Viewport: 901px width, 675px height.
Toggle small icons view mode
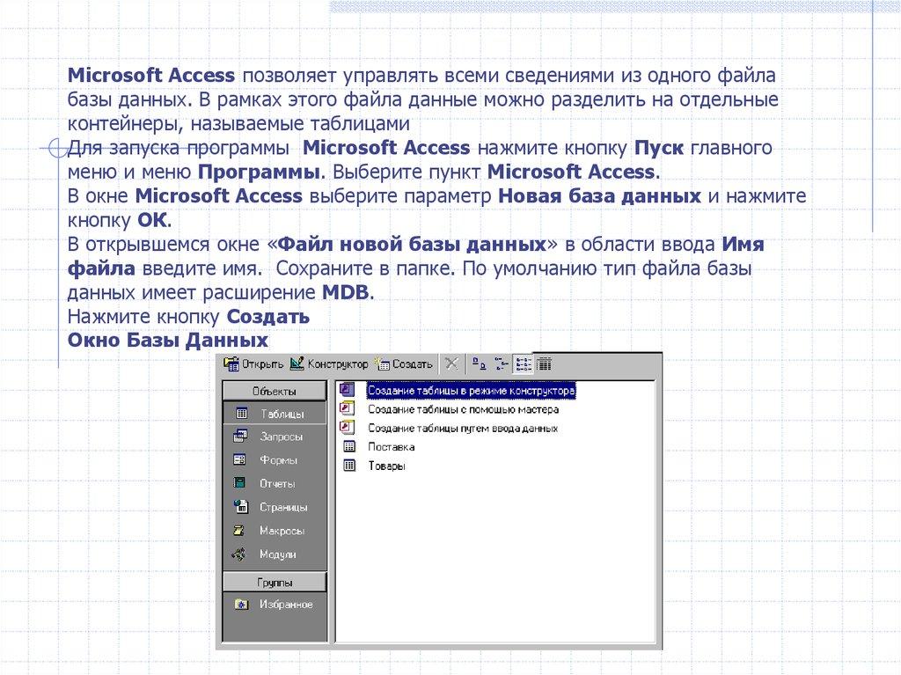[502, 363]
